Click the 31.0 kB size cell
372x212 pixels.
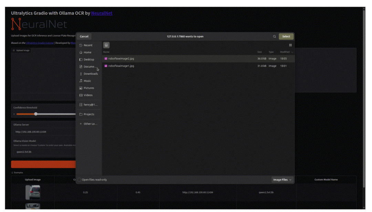click(x=262, y=66)
